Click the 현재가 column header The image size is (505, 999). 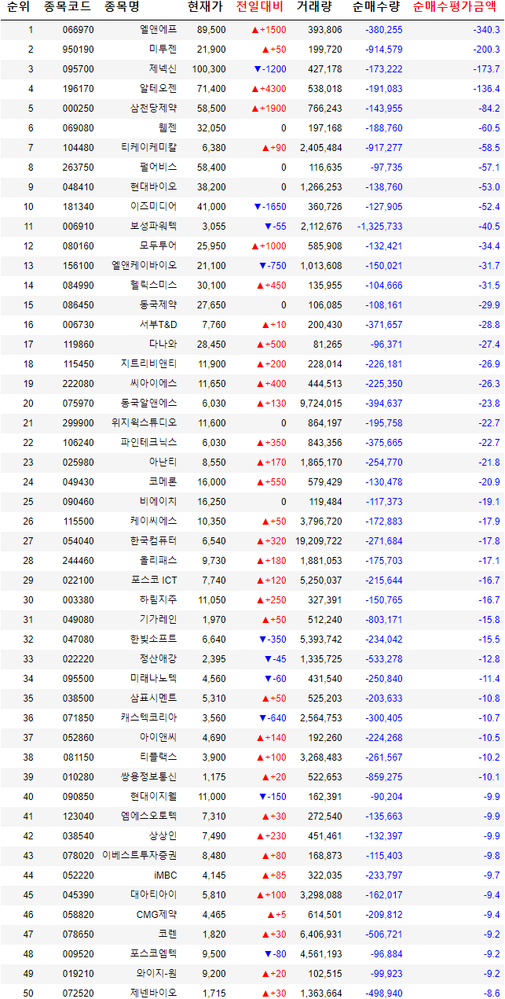[205, 8]
